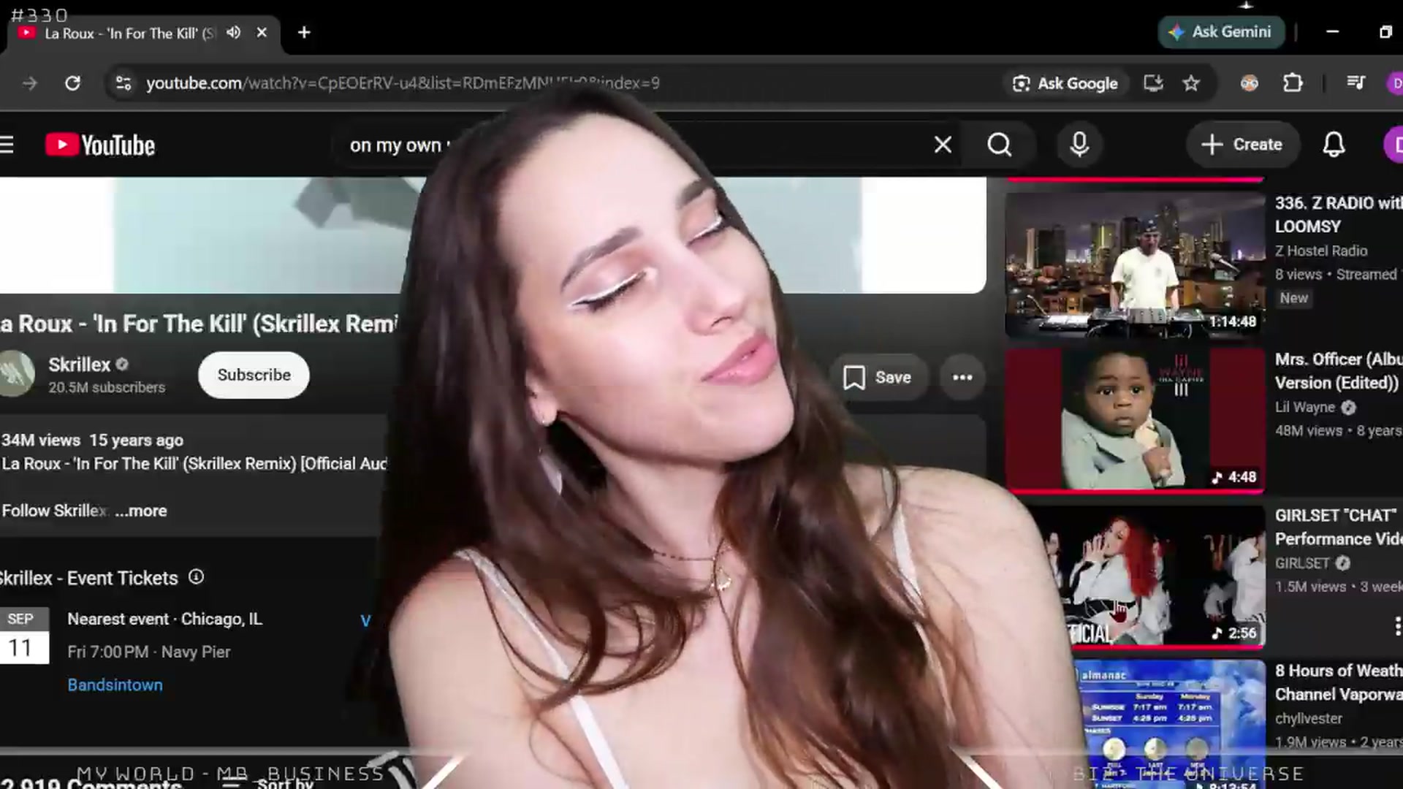The width and height of the screenshot is (1403, 789).
Task: Open the browser Extensions puzzle icon
Action: pyautogui.click(x=1293, y=83)
